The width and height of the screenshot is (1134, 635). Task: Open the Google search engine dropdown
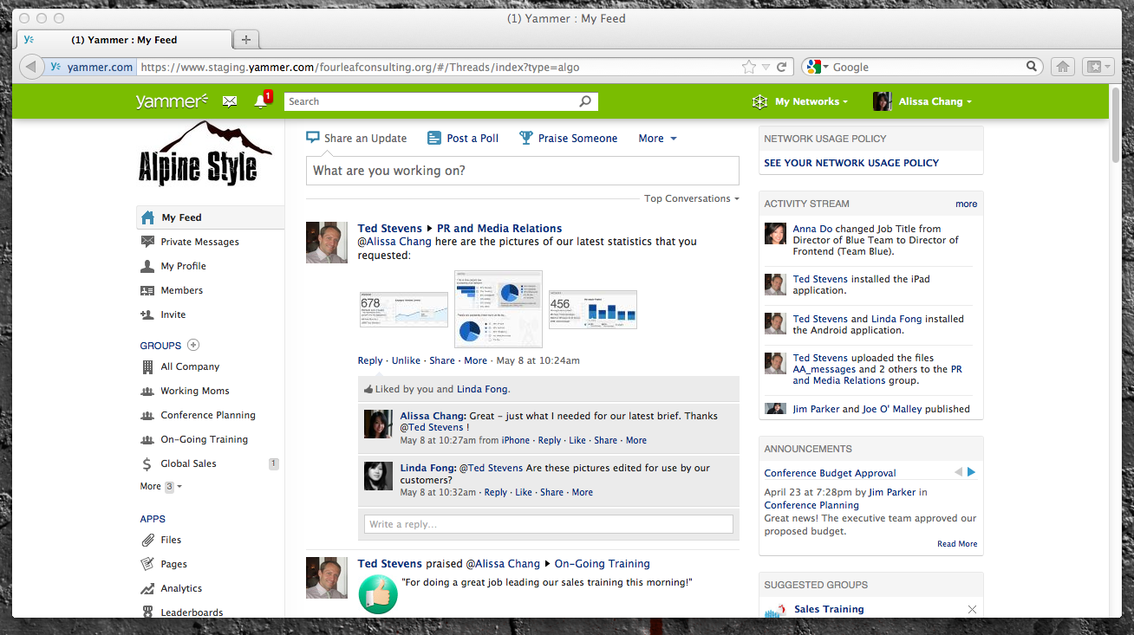(x=817, y=67)
